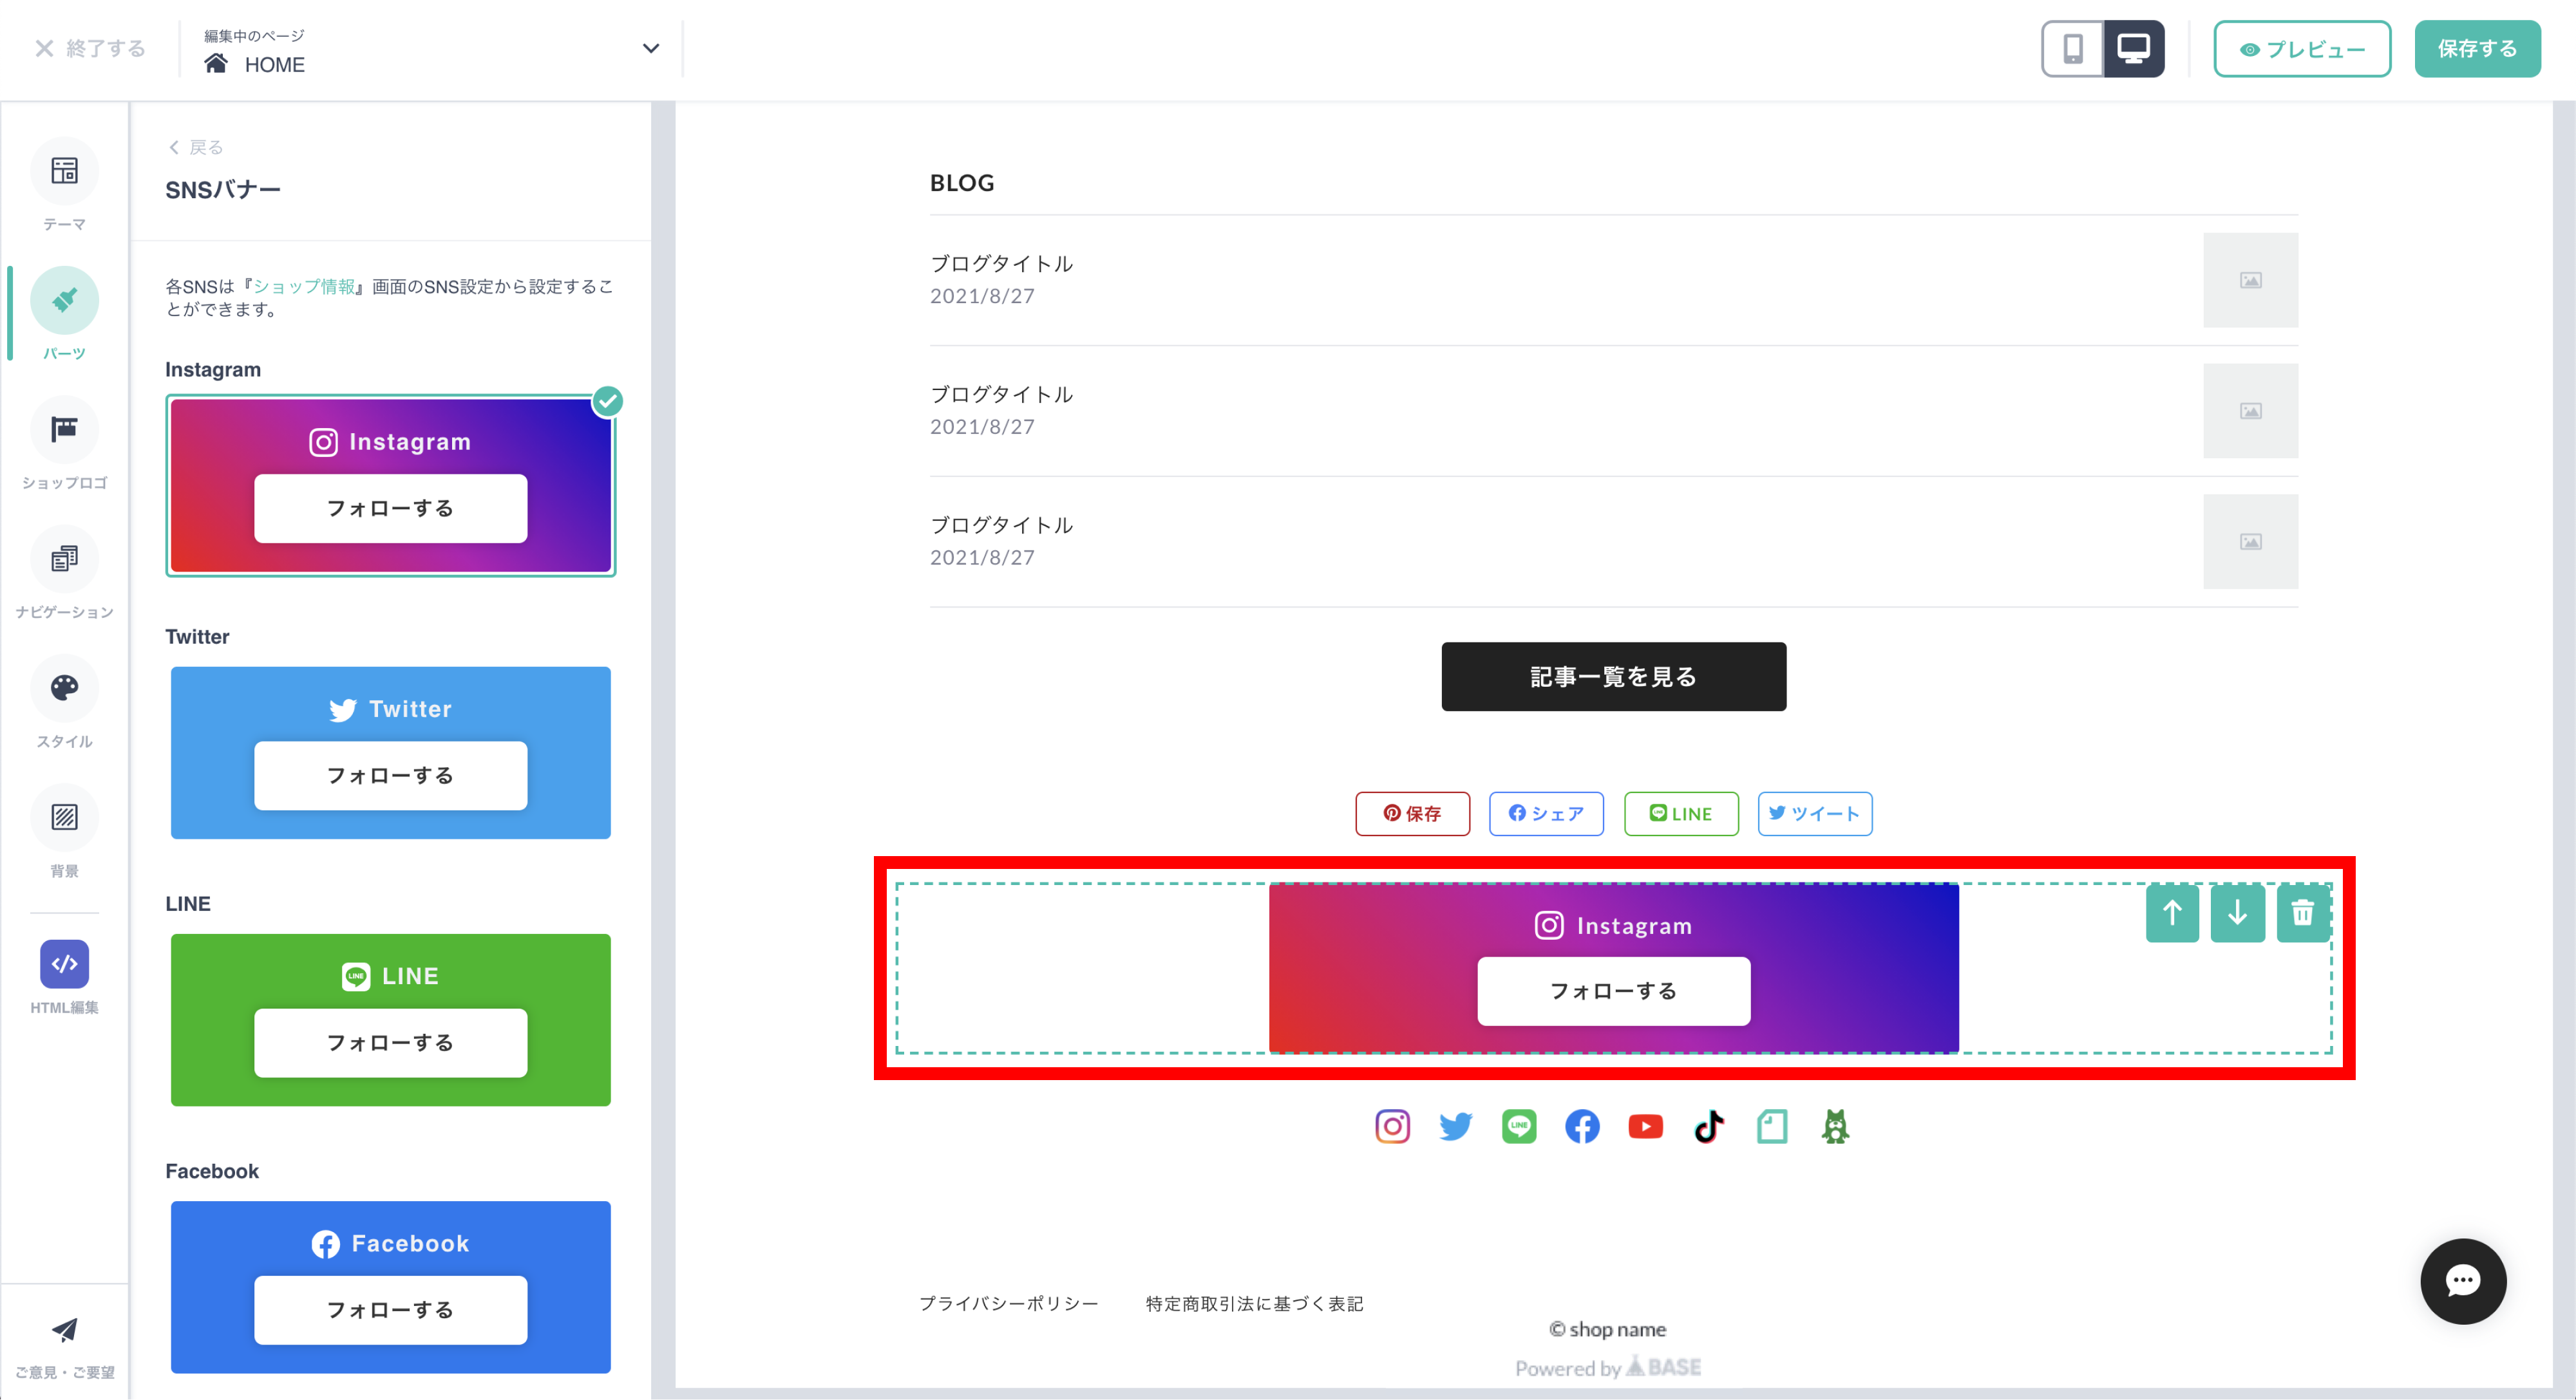
Task: Click the BLOG section heading
Action: click(962, 183)
